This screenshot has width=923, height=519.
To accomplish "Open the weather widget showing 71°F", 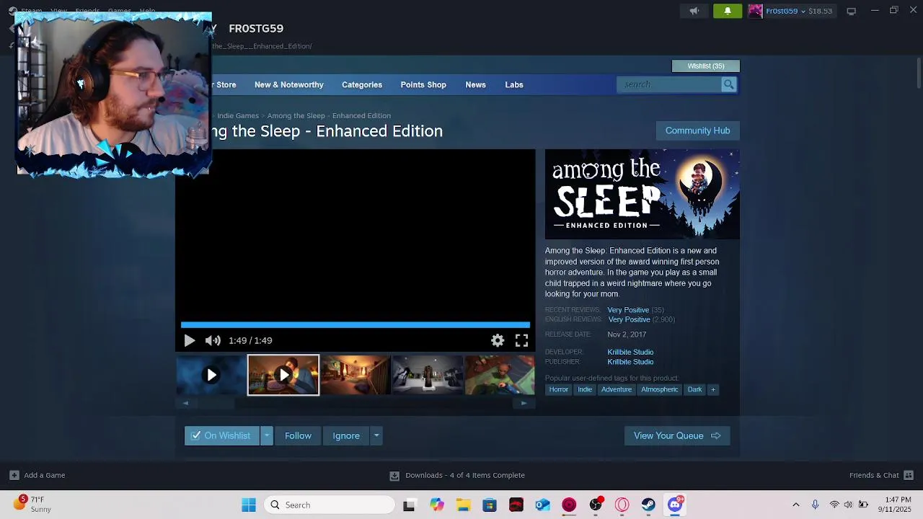I will [30, 504].
